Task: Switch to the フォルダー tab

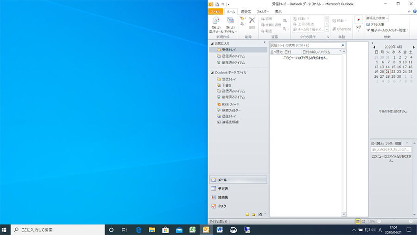Action: [x=263, y=12]
